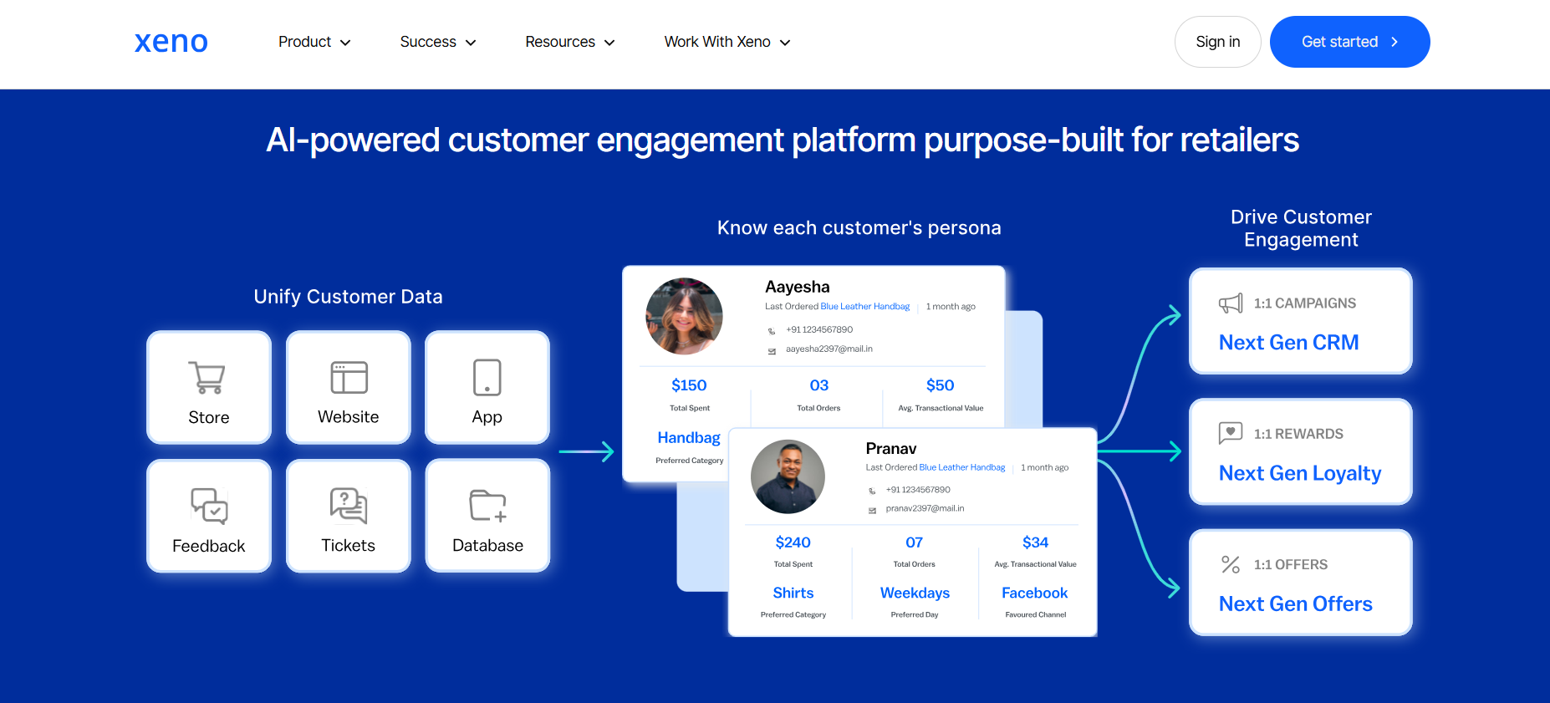This screenshot has height=703, width=1550.
Task: Click the Store shopping cart icon
Action: [206, 377]
